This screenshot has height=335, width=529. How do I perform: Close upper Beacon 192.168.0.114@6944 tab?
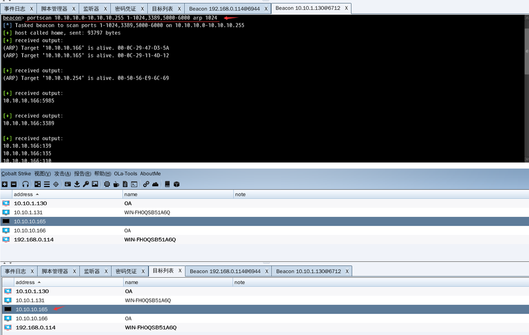click(x=266, y=9)
